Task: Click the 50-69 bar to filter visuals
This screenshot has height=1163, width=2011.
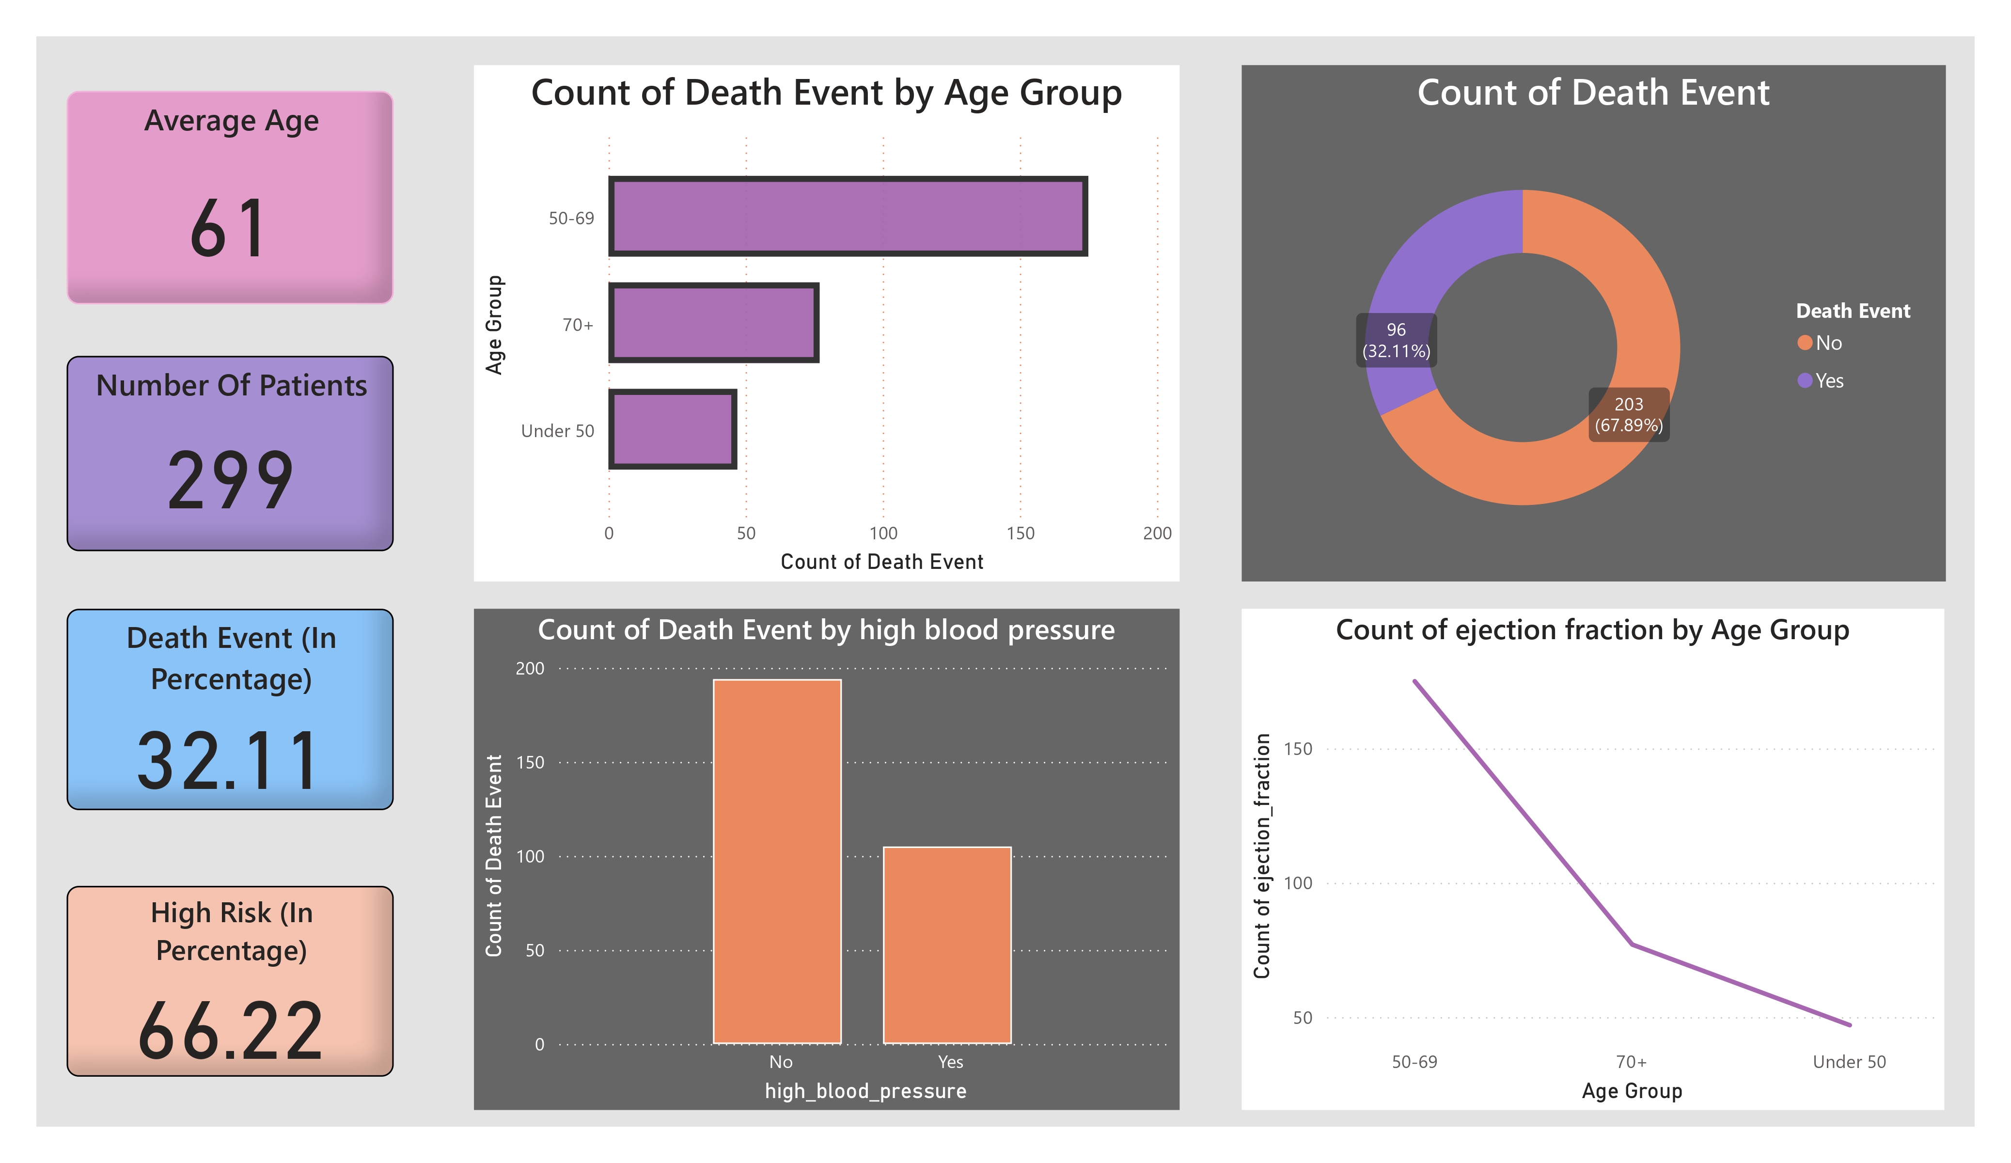Action: pyautogui.click(x=846, y=216)
